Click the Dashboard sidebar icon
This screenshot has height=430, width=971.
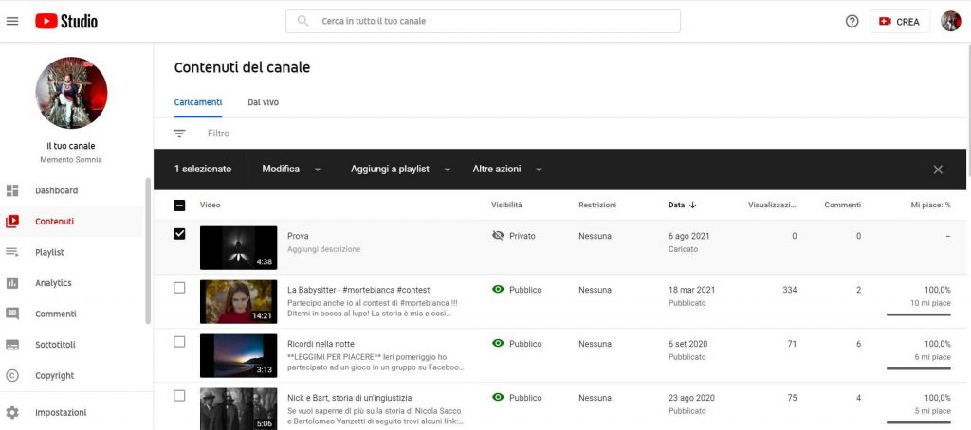tap(12, 190)
